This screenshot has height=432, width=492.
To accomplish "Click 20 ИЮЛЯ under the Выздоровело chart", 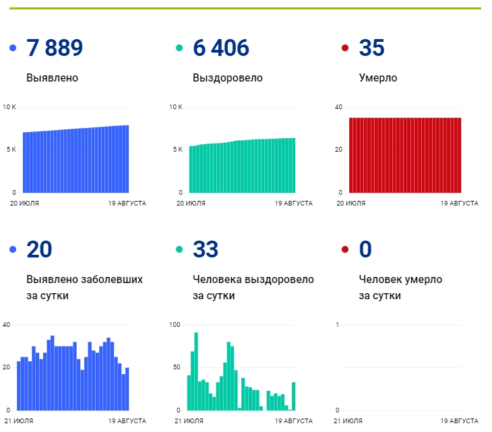I will point(191,204).
